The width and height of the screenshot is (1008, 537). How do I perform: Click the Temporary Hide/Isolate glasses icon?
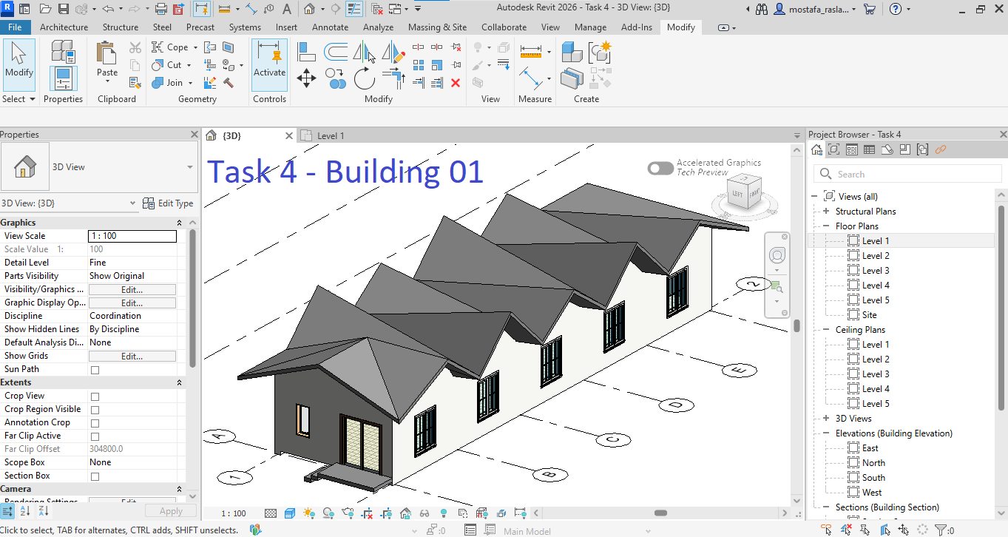coord(424,513)
